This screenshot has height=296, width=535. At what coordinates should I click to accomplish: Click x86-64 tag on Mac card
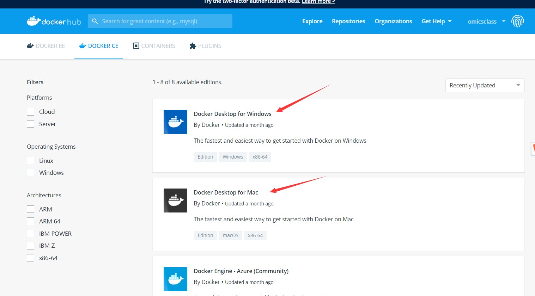click(x=255, y=235)
